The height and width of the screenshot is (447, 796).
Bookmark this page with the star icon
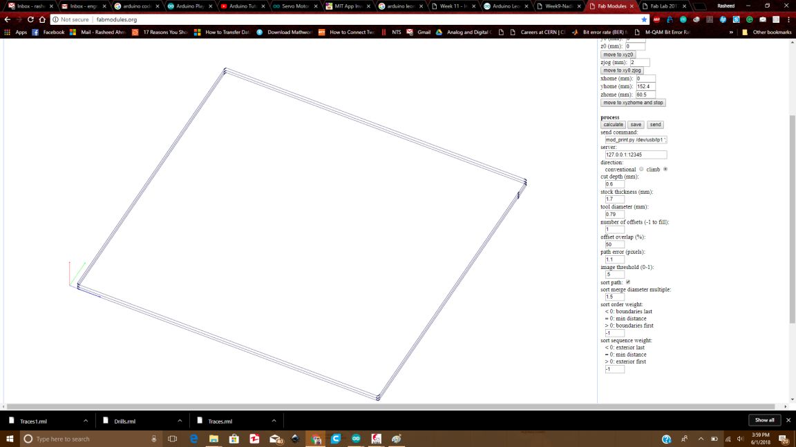point(644,19)
